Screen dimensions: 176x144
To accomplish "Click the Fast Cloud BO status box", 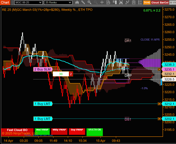I will pyautogui.click(x=17, y=132).
